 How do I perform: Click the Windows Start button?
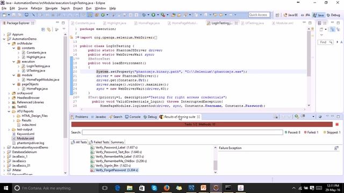tap(6, 188)
